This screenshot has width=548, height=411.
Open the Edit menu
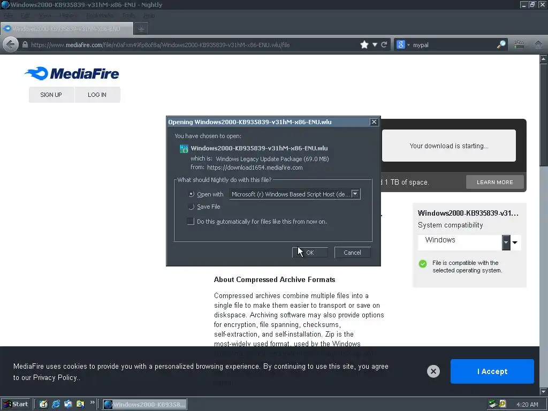pyautogui.click(x=25, y=16)
